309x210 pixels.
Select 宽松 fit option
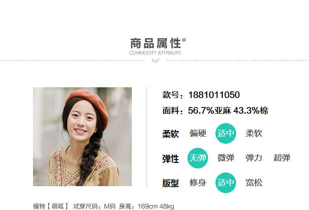(254, 182)
